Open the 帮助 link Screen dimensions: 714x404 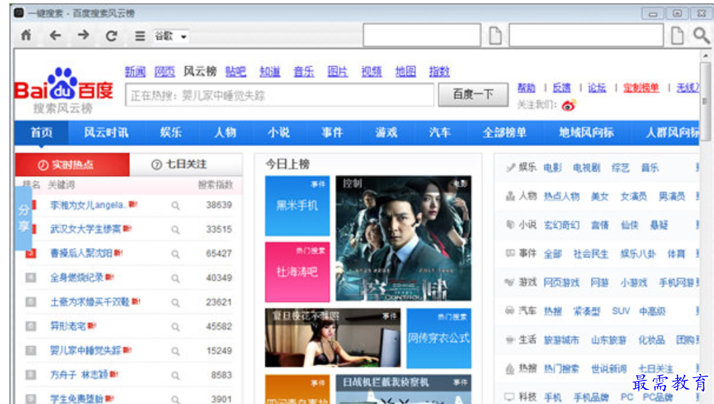526,88
